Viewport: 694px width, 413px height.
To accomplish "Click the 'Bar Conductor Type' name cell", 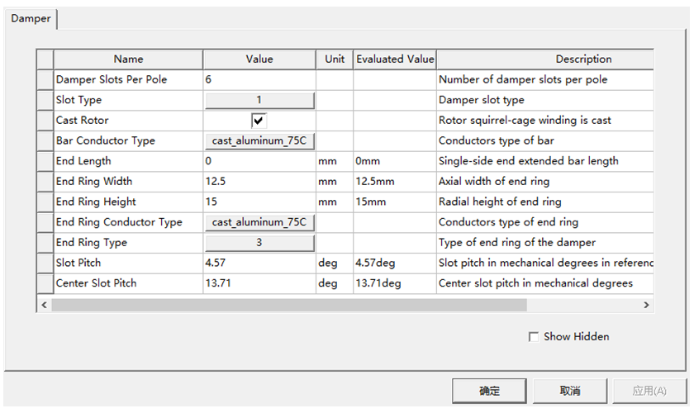I will 128,140.
